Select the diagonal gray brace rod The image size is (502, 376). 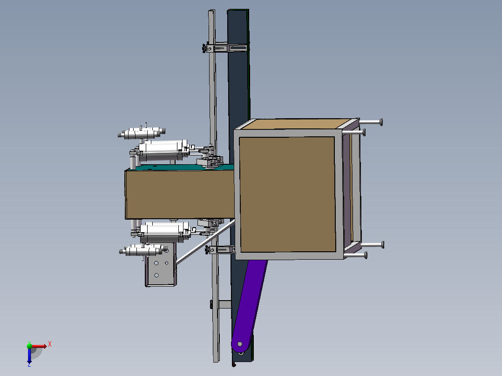coord(205,242)
